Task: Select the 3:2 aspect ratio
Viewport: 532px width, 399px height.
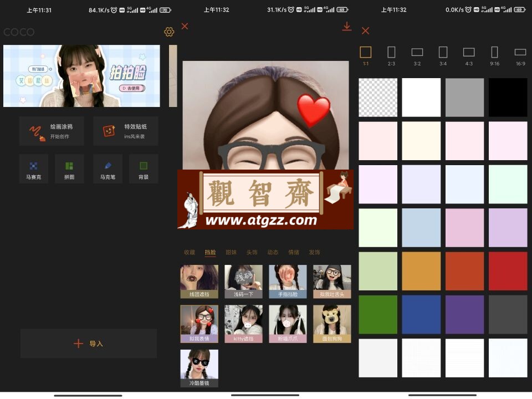Action: 417,55
